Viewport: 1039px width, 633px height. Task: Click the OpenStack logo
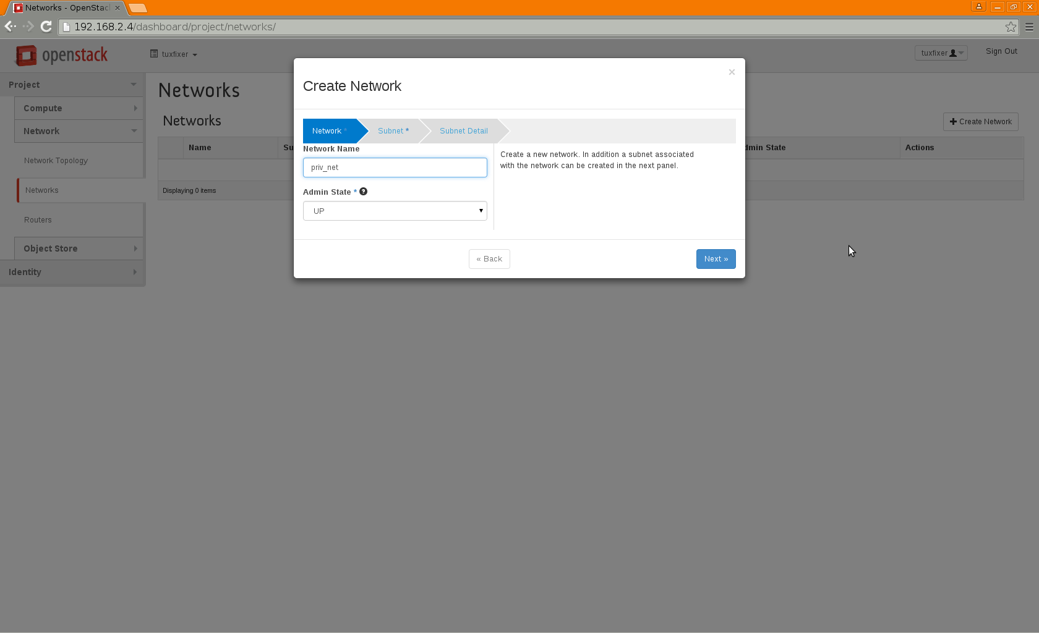[x=61, y=56]
